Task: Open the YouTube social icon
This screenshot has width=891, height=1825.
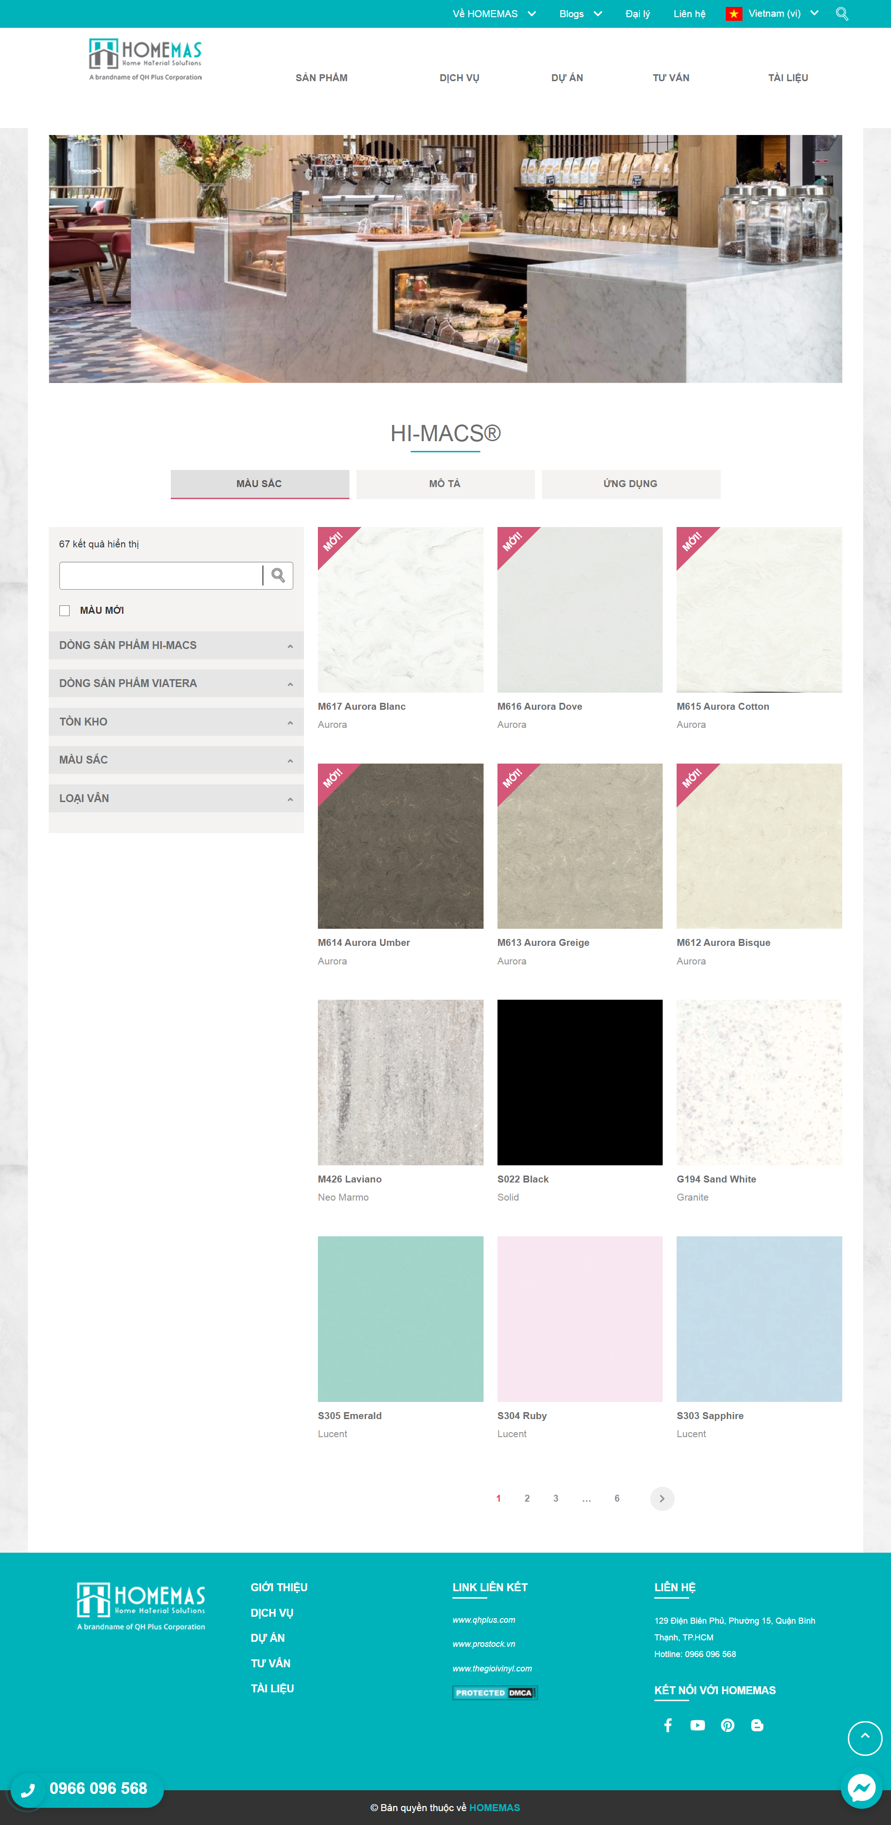Action: [697, 1725]
